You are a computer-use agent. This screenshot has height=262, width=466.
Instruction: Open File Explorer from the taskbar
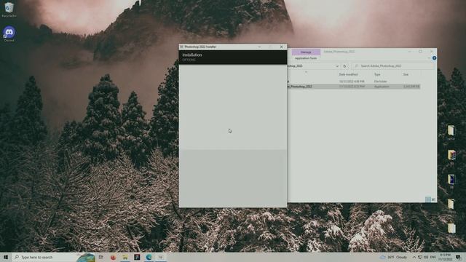pos(125,257)
